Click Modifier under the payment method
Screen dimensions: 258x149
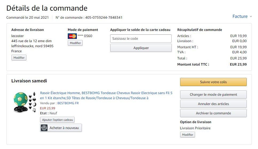tap(75, 43)
